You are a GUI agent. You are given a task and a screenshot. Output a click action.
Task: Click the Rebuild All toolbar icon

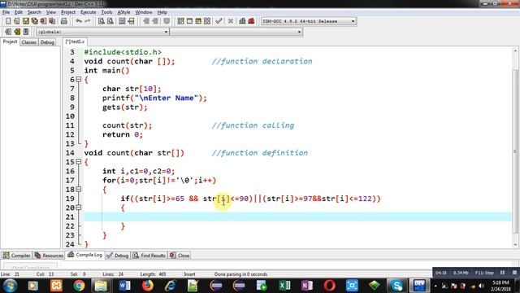tap(207, 21)
